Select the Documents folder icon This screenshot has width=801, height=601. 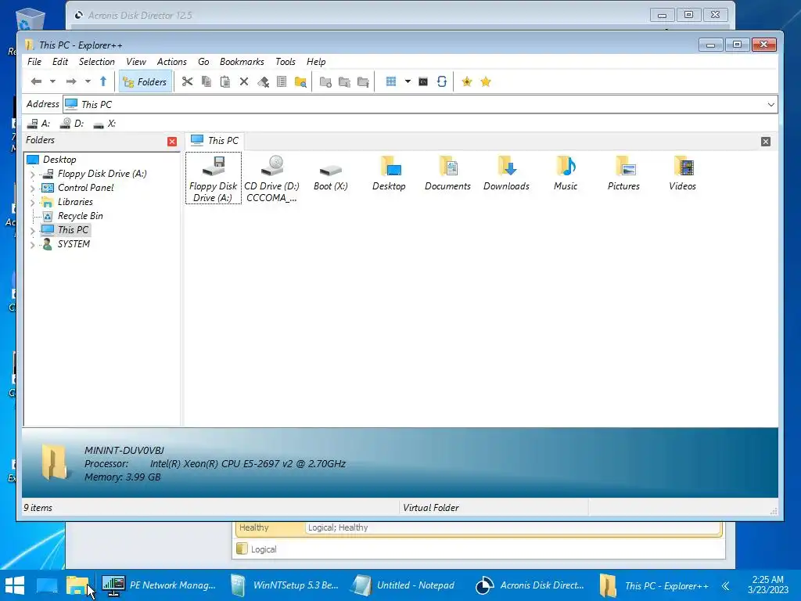click(x=447, y=174)
